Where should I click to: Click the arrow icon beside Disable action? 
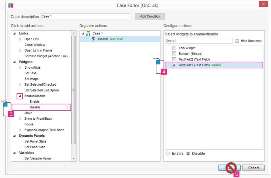pyautogui.click(x=67, y=107)
